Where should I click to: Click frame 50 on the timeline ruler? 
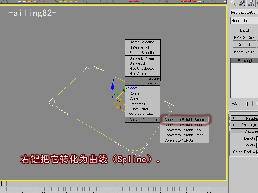point(92,191)
